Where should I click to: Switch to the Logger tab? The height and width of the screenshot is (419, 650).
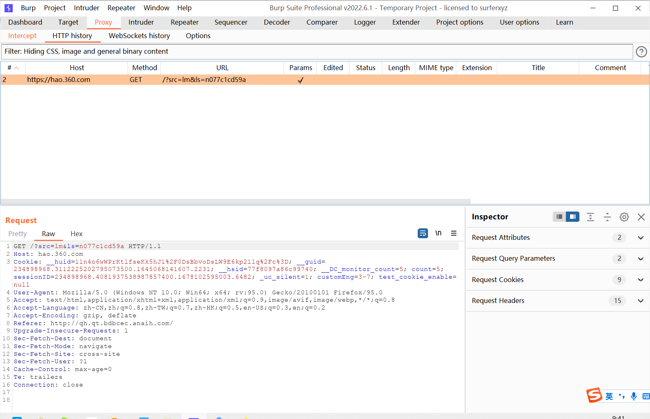click(365, 23)
